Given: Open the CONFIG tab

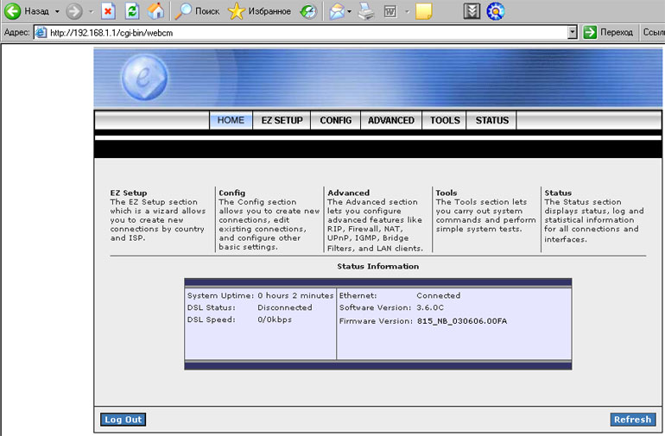Looking at the screenshot, I should pyautogui.click(x=335, y=120).
